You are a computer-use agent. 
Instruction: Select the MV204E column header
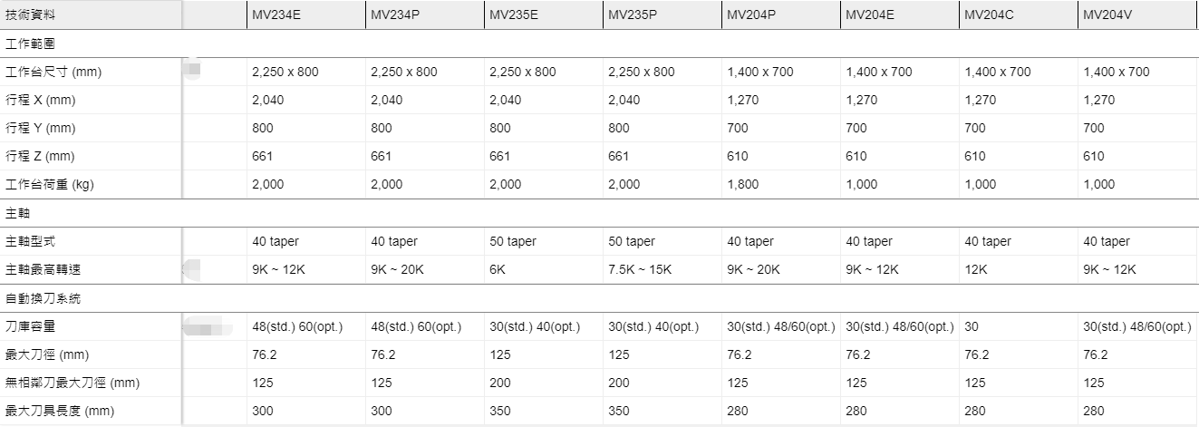[x=870, y=15]
